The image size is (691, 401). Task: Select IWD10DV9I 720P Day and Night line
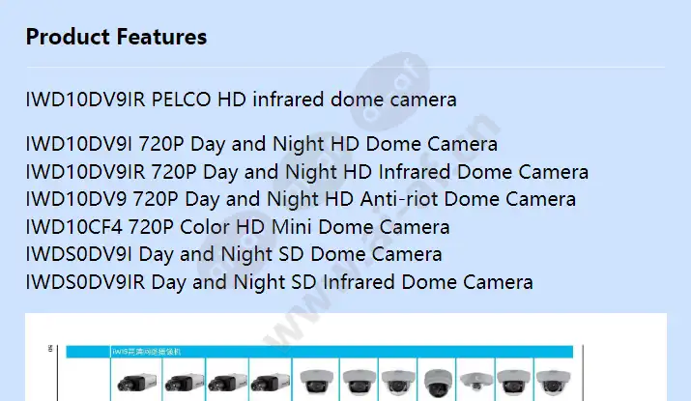pyautogui.click(x=261, y=144)
